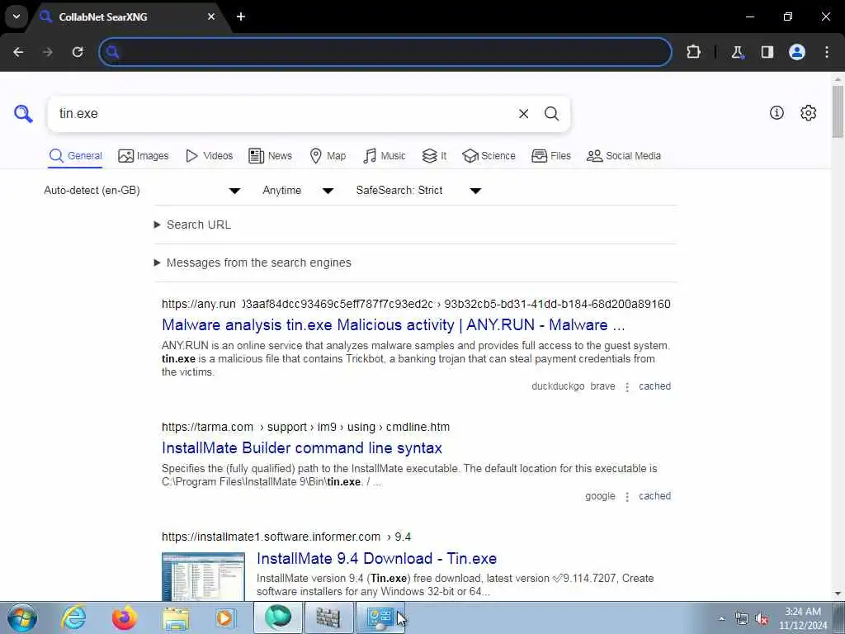Switch to the It category tab
The height and width of the screenshot is (634, 845).
(434, 156)
